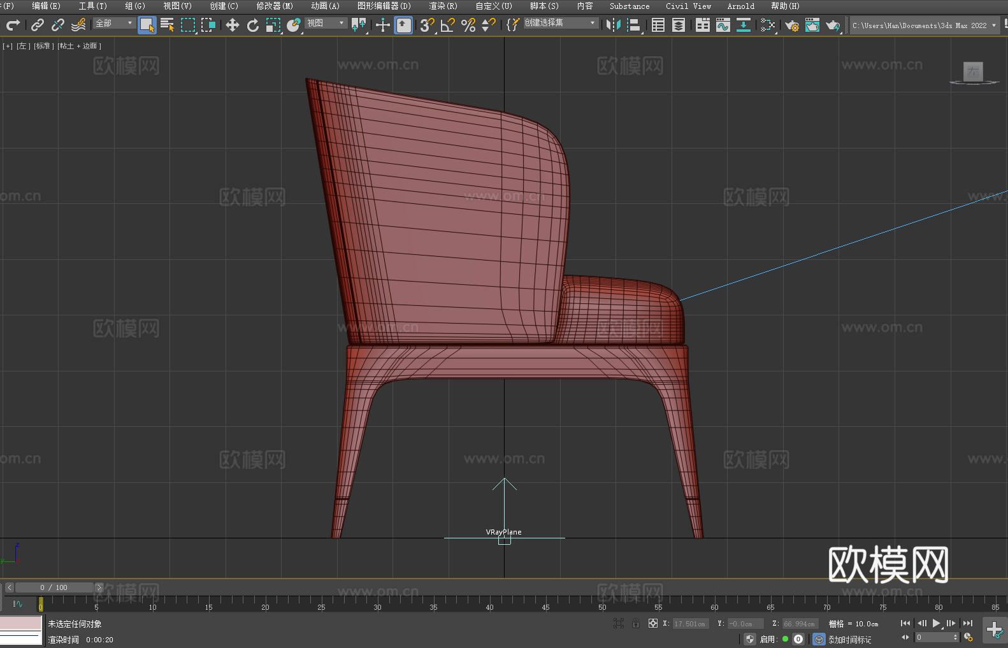Open Select by Name list
The image size is (1008, 648).
click(x=168, y=25)
